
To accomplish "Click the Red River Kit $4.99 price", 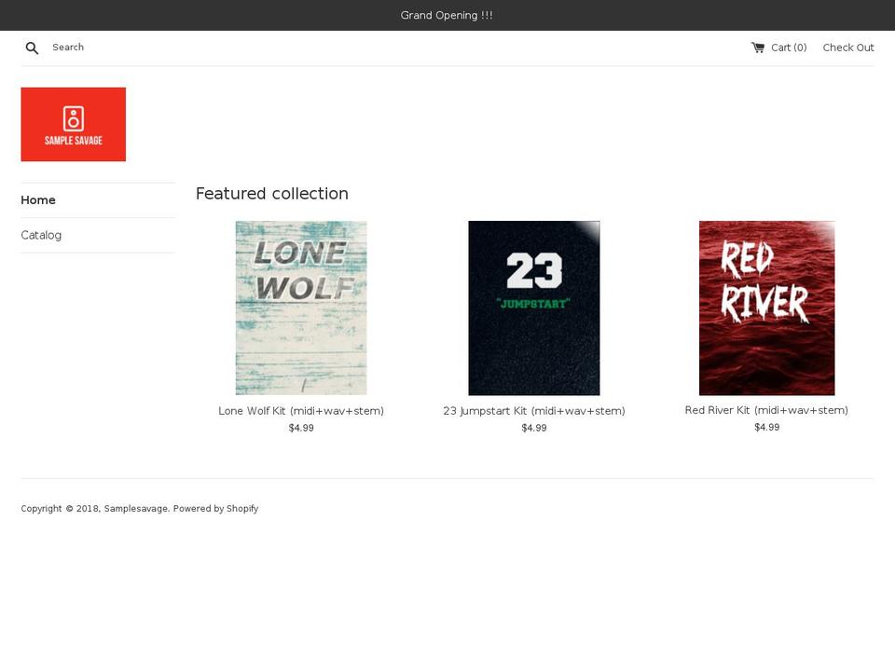I will pyautogui.click(x=766, y=428).
